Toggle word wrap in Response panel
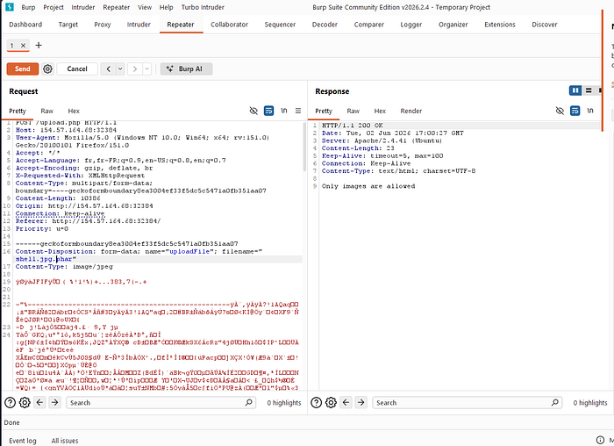The width and height of the screenshot is (614, 446). (575, 111)
